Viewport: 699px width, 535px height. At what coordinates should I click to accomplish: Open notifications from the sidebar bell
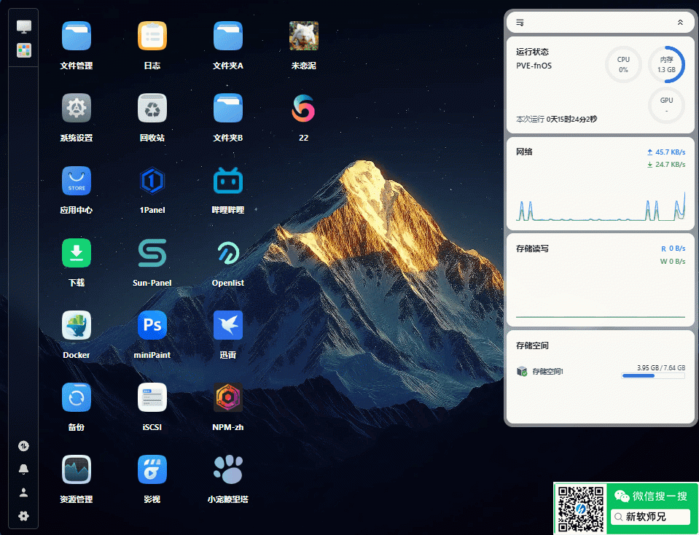(23, 469)
